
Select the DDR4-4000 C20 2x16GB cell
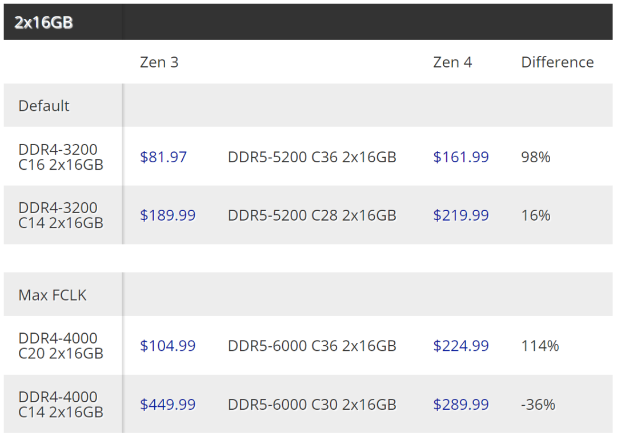point(61,346)
